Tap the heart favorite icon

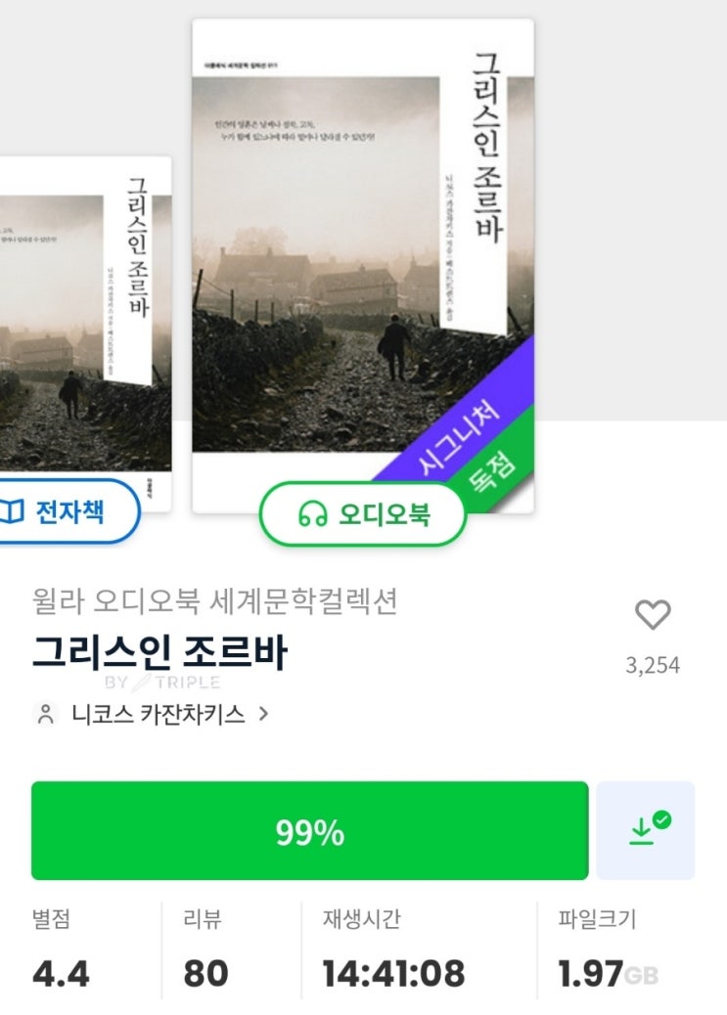point(653,615)
